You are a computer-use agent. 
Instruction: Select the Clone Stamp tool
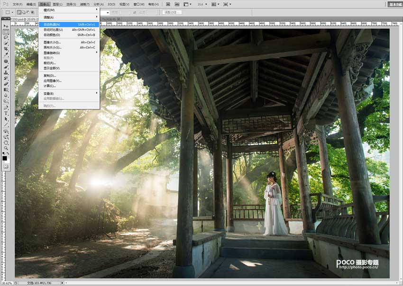tap(6, 72)
